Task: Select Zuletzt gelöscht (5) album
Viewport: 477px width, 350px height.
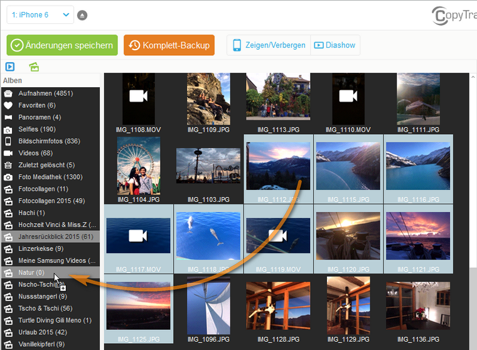Action: (x=50, y=165)
